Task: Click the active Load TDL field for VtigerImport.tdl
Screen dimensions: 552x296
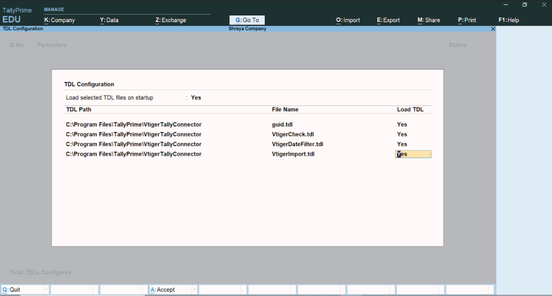Action: 413,154
